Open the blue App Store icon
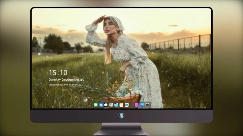The image size is (243, 136). 142,105
